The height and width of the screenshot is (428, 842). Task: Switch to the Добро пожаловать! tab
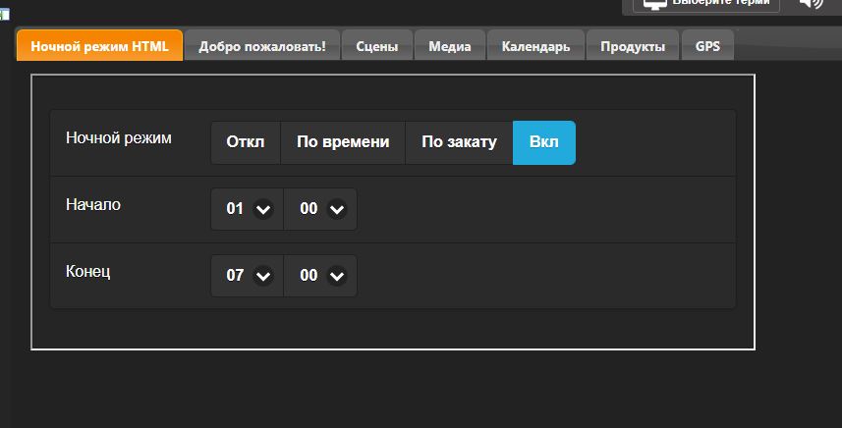(x=262, y=45)
